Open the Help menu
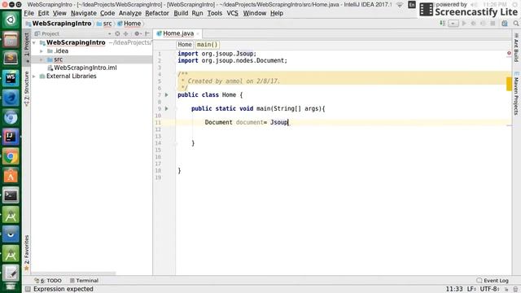This screenshot has height=293, width=521. point(277,13)
